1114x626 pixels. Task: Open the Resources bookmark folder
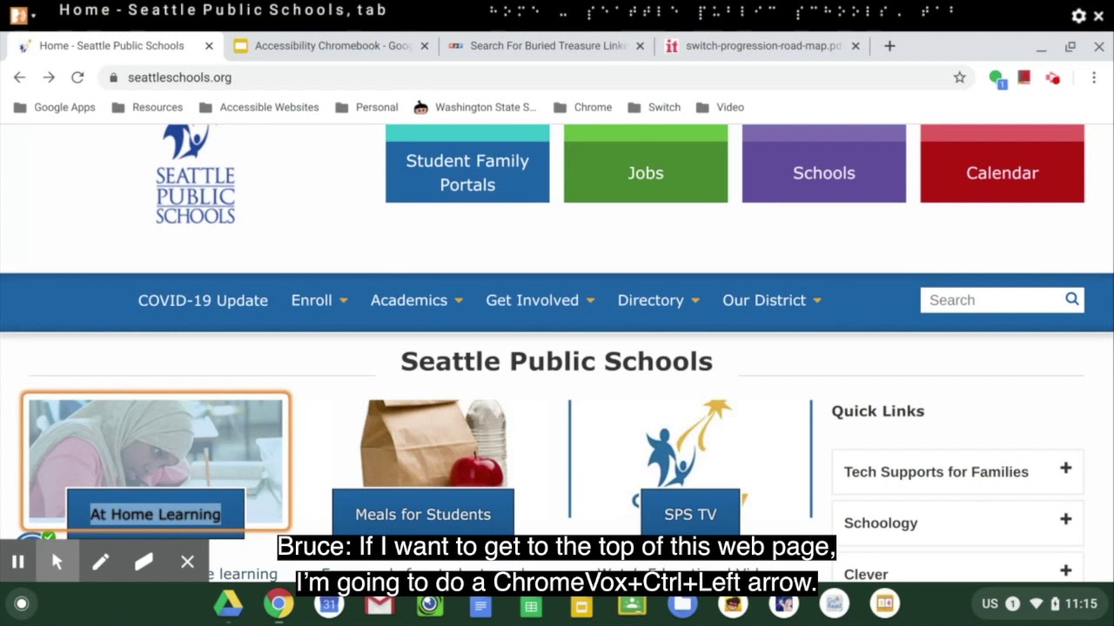[x=147, y=107]
